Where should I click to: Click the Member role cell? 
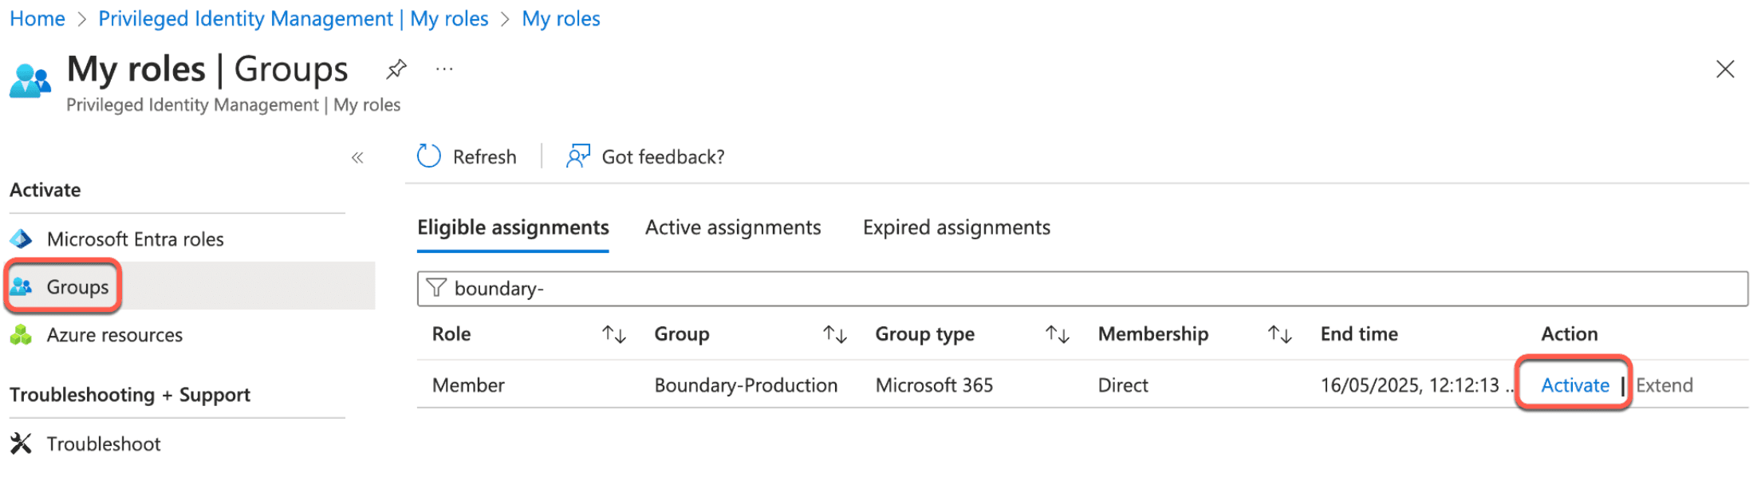point(468,385)
